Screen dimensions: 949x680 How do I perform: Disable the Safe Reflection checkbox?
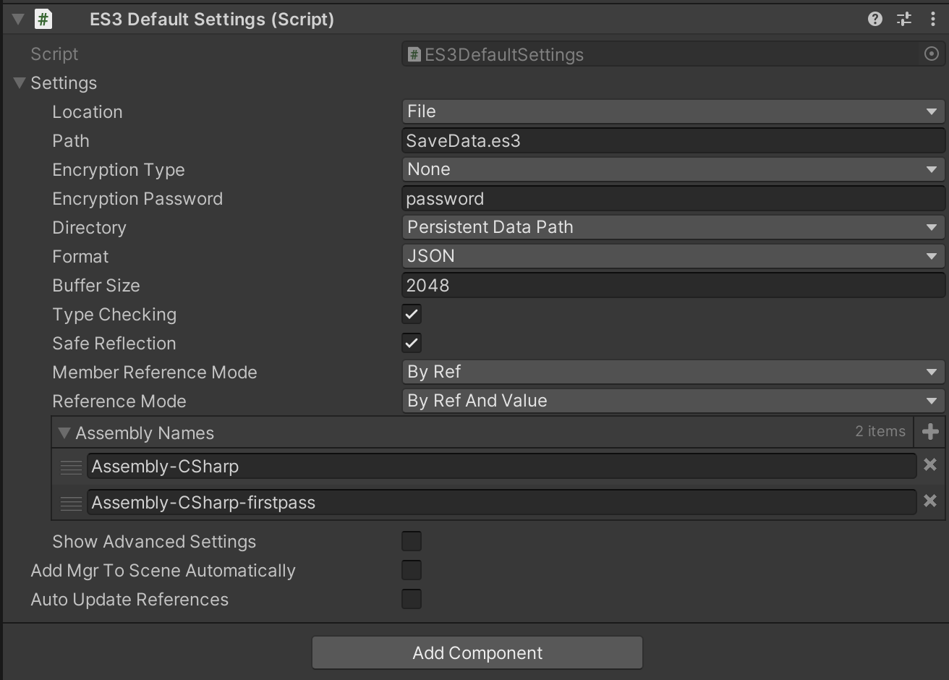click(x=412, y=344)
